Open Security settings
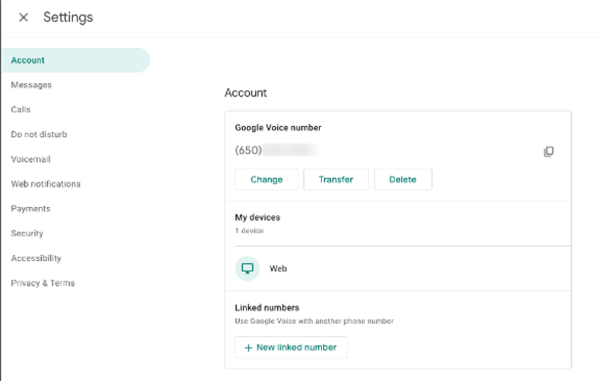This screenshot has height=381, width=604. click(27, 234)
